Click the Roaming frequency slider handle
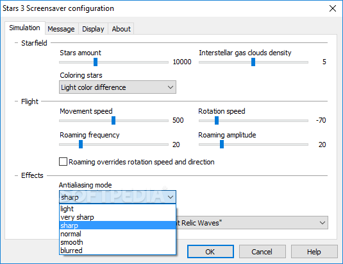 [x=81, y=145]
